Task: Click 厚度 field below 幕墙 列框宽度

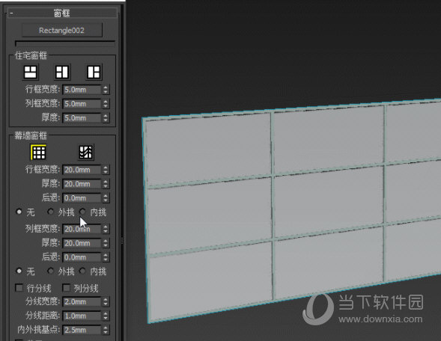Action: point(82,243)
